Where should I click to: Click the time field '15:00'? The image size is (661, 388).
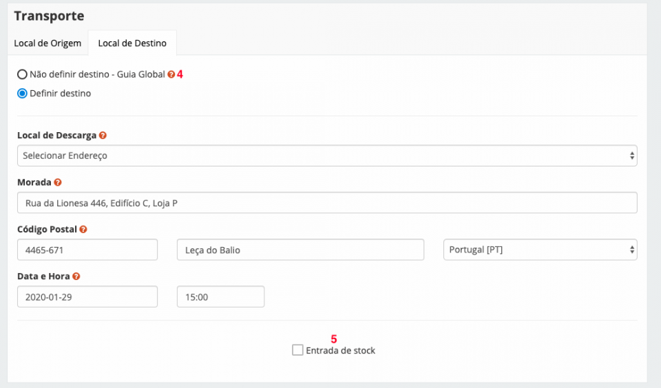pyautogui.click(x=220, y=297)
